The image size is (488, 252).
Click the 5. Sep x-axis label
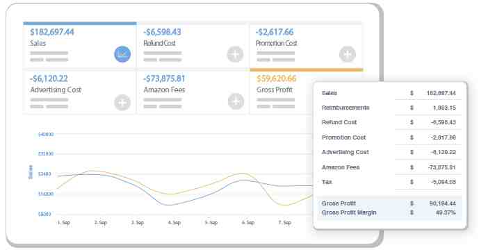(x=211, y=222)
